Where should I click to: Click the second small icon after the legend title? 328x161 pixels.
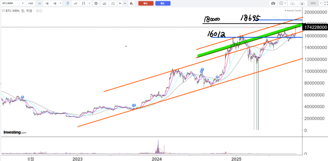41,11
